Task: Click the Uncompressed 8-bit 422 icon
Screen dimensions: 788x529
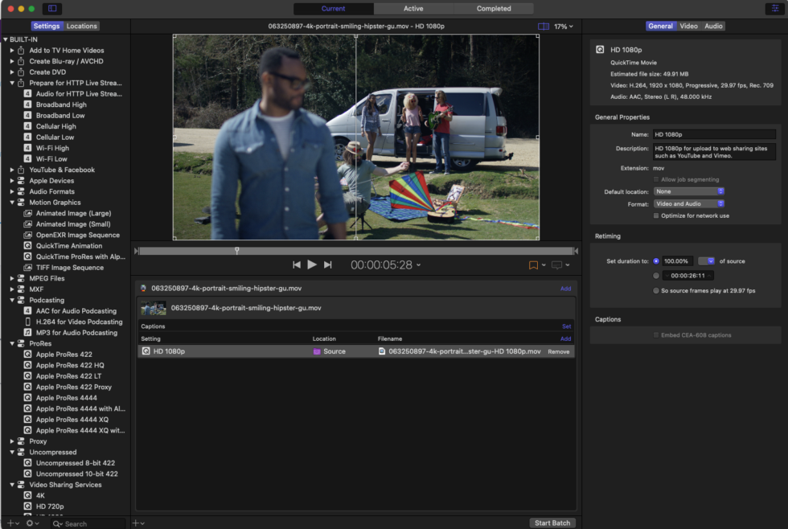Action: (28, 463)
